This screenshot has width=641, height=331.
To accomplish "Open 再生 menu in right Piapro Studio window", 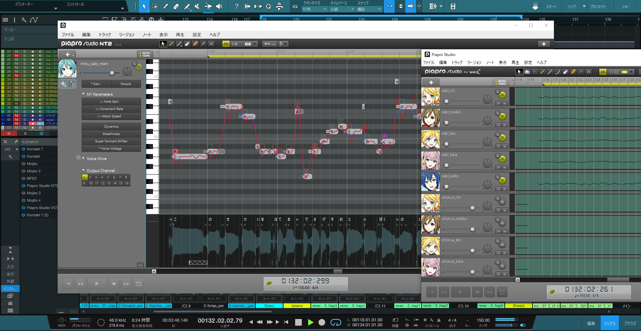I will [515, 62].
